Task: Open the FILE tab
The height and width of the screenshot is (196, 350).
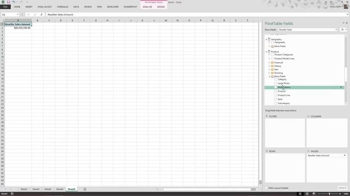Action: (5, 7)
